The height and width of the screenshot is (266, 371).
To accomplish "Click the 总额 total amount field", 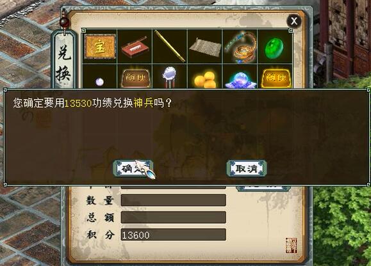I will pos(174,217).
